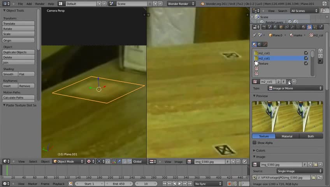
Task: Move texture slot down arrow
Action: pos(320,56)
